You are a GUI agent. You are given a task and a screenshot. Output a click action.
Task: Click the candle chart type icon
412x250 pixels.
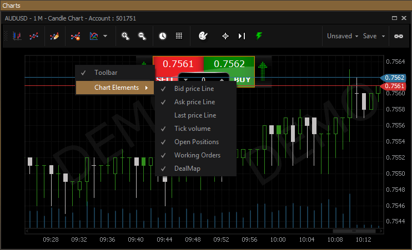click(18, 36)
